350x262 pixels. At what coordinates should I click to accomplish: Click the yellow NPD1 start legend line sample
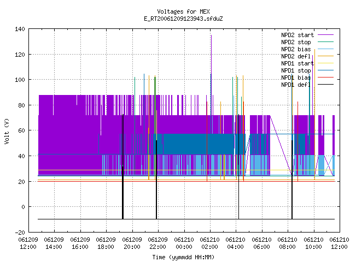click(326, 63)
